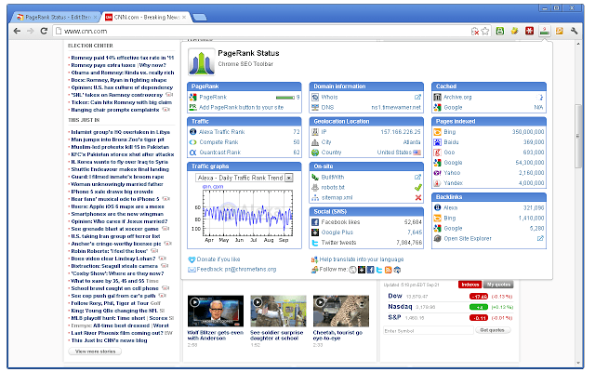The image size is (595, 372).
Task: Click Feedback pr@chromefans.org link
Action: (x=236, y=270)
